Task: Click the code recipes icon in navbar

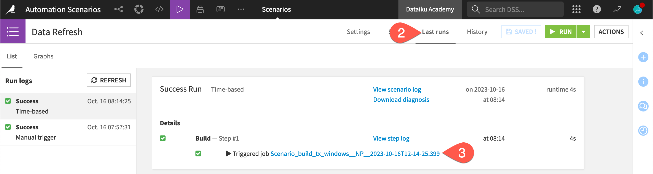Action: coord(159,9)
